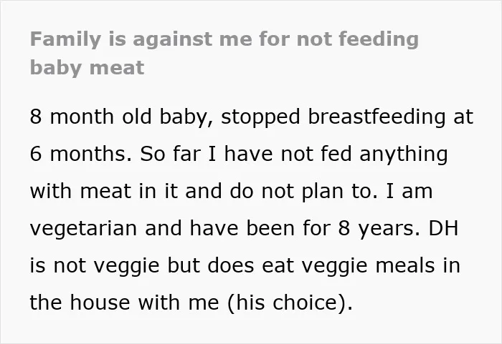Viewport: 502px width, 344px height.
Task: Click the word "against" in the heading
Action: (x=172, y=39)
